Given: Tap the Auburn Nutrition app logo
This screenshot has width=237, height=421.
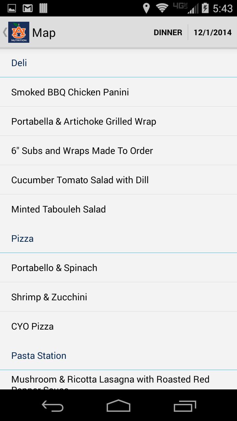Looking at the screenshot, I should point(19,32).
